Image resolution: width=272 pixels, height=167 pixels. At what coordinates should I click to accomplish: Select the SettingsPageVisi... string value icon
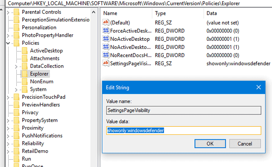click(x=106, y=63)
